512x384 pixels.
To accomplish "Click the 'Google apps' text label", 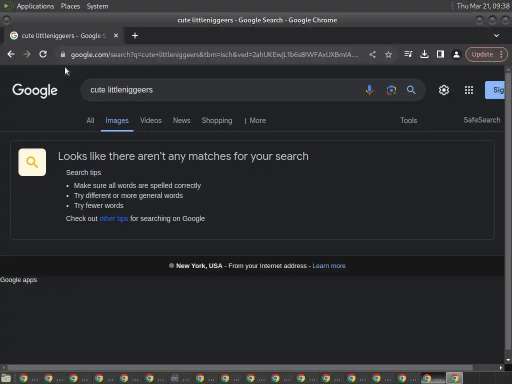I will click(18, 280).
